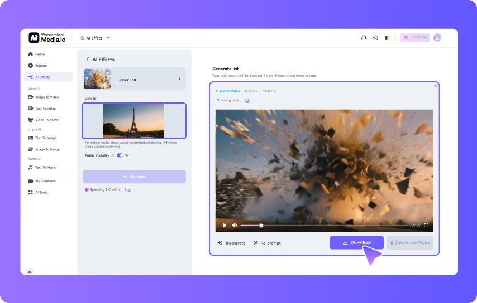Click the Buy credits link
Screen dimensions: 477x303
point(127,189)
